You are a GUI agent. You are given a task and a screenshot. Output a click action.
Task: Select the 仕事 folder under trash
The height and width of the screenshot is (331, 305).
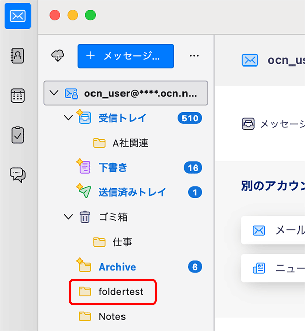pyautogui.click(x=122, y=242)
